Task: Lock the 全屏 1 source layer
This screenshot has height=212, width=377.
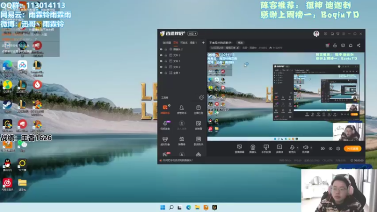Action: point(166,73)
